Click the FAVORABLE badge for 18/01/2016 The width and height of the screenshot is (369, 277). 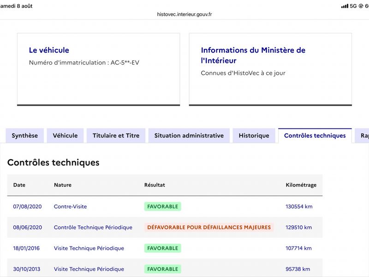point(163,248)
